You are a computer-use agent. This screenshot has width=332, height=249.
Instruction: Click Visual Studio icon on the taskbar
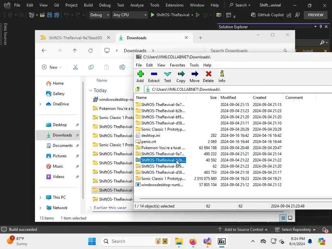coord(207,241)
